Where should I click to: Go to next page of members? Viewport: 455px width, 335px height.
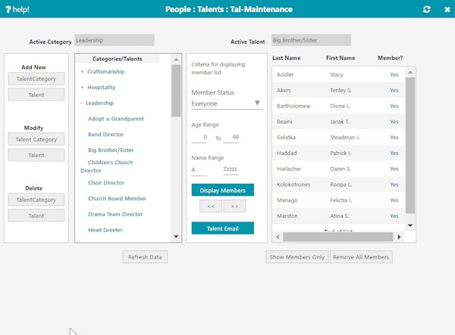pos(234,206)
